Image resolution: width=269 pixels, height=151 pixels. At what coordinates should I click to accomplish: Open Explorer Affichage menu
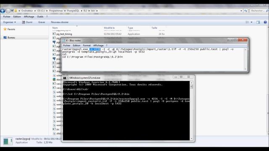pyautogui.click(x=29, y=17)
